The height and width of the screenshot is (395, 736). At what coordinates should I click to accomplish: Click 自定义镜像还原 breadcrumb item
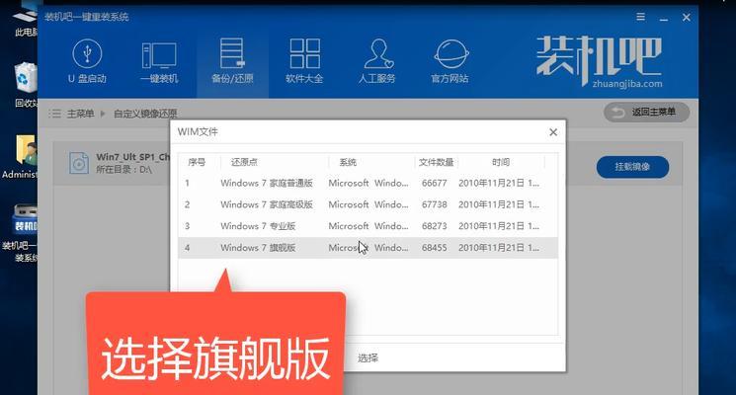[x=145, y=114]
